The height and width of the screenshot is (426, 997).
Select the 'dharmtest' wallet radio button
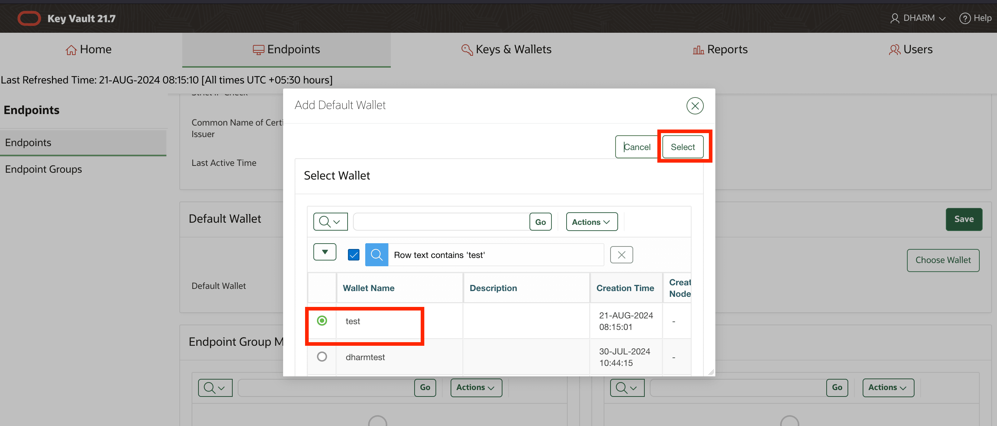(x=322, y=357)
